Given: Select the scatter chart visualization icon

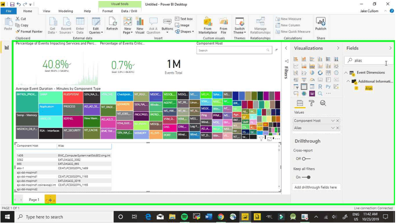Looking at the screenshot, I should pos(304,73).
